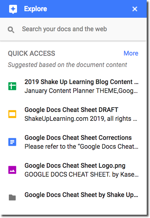Click the Explore header title text
Image resolution: width=150 pixels, height=218 pixels.
point(36,9)
